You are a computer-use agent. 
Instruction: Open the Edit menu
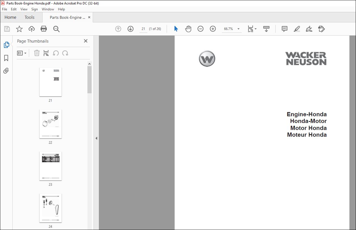[14, 9]
